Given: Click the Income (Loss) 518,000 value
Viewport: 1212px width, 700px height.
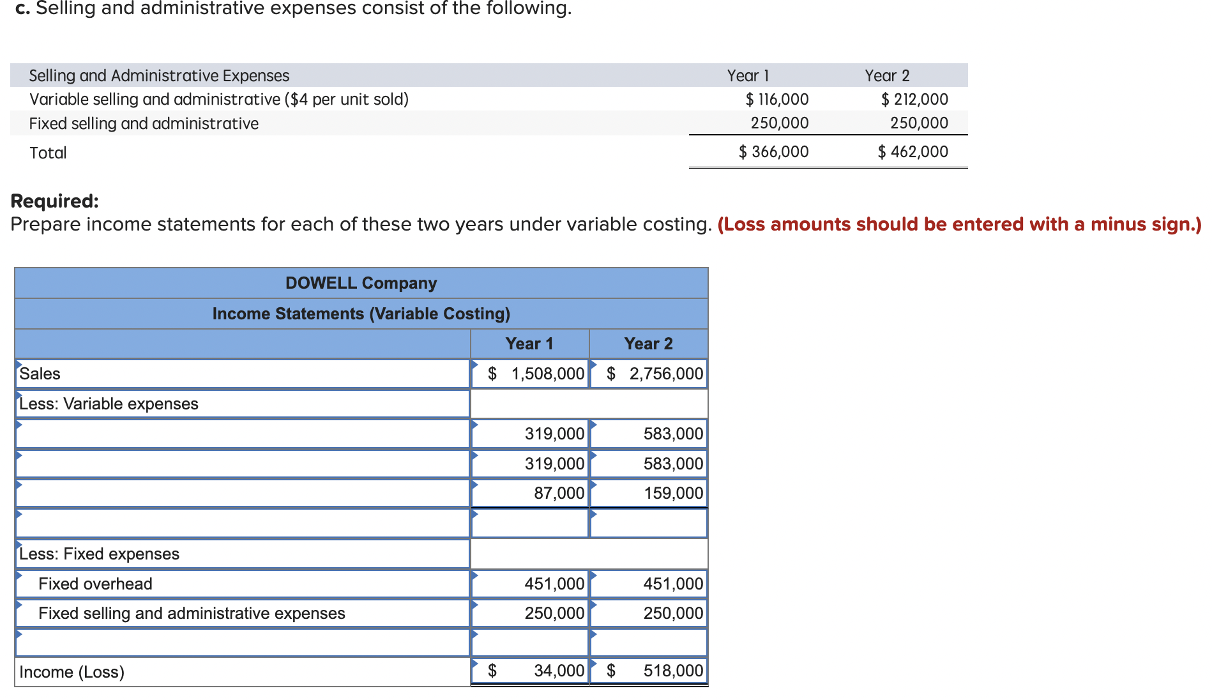Looking at the screenshot, I should [x=670, y=671].
